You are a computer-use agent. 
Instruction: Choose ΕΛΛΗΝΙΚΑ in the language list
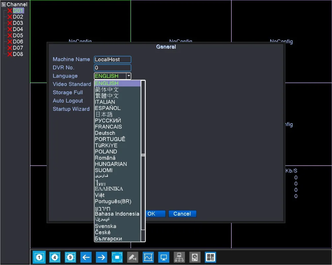point(117,189)
